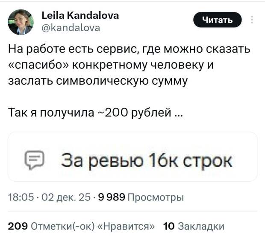Click the Закладки label
This screenshot has width=265, height=239.
tap(200, 226)
